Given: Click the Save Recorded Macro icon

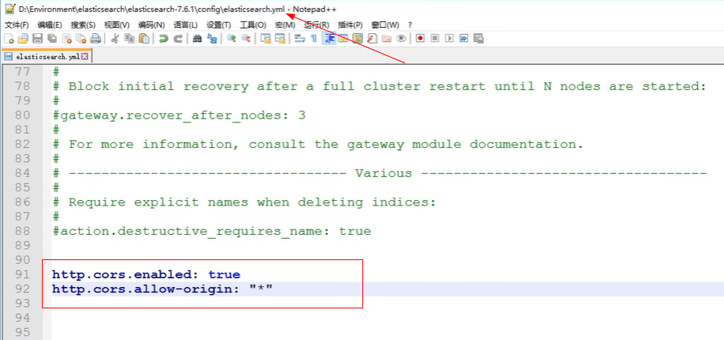Looking at the screenshot, I should click(479, 39).
